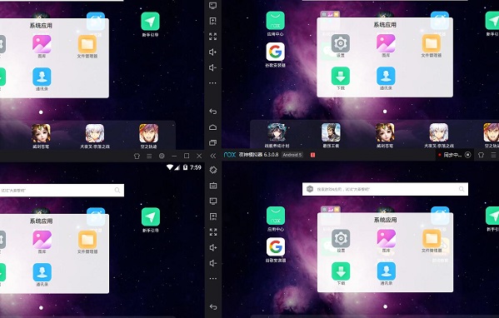Open the hamburger menu left of settings gear
The width and height of the screenshot is (499, 318).
[x=149, y=157]
